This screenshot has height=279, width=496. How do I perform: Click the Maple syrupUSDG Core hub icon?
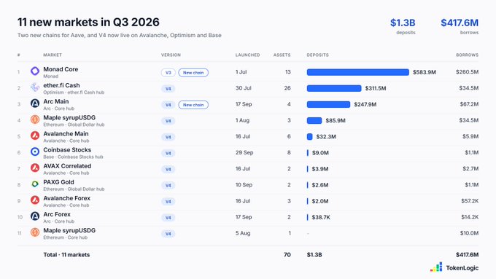click(35, 232)
